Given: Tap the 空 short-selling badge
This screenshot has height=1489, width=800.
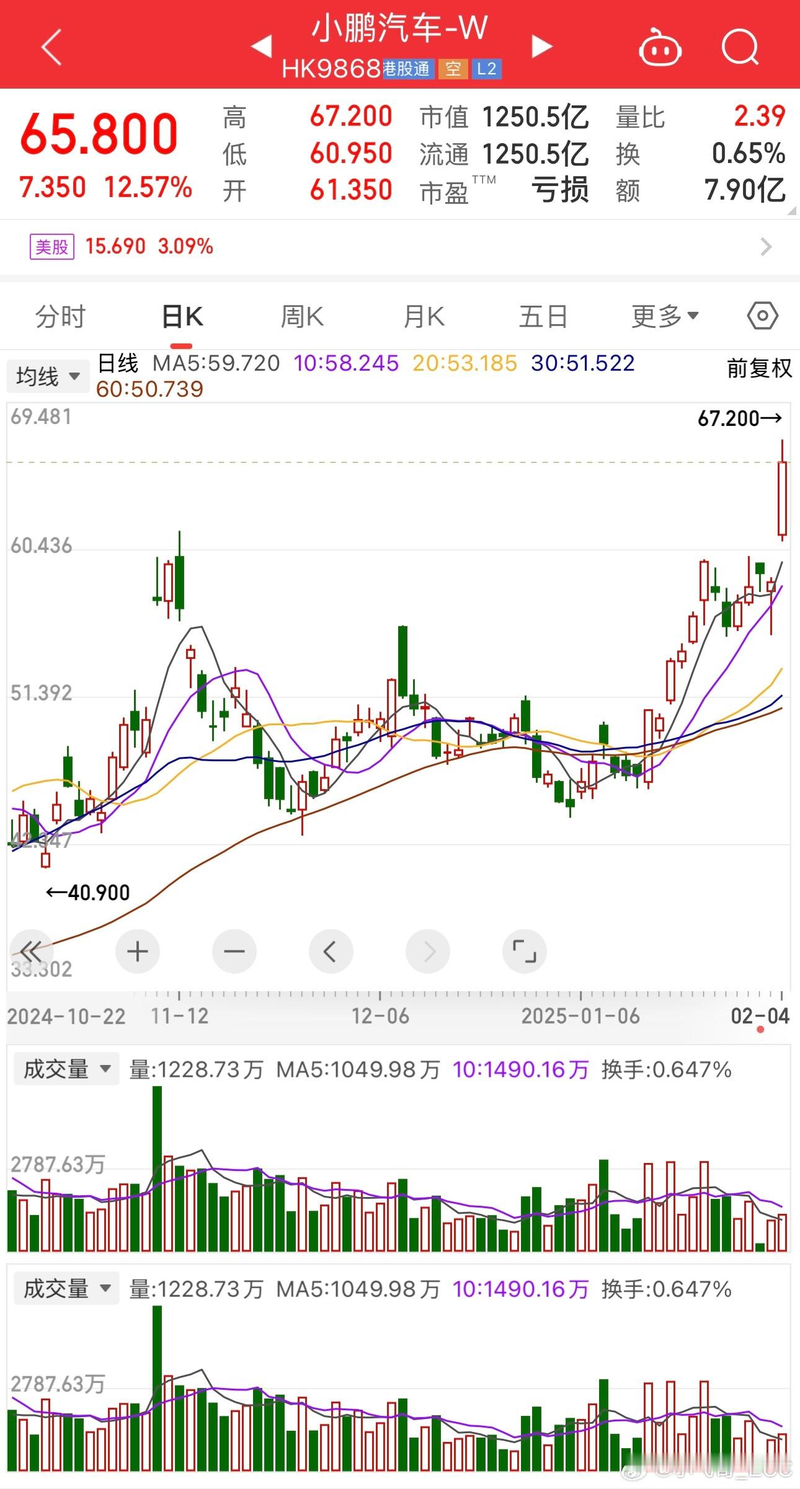Looking at the screenshot, I should tap(453, 69).
